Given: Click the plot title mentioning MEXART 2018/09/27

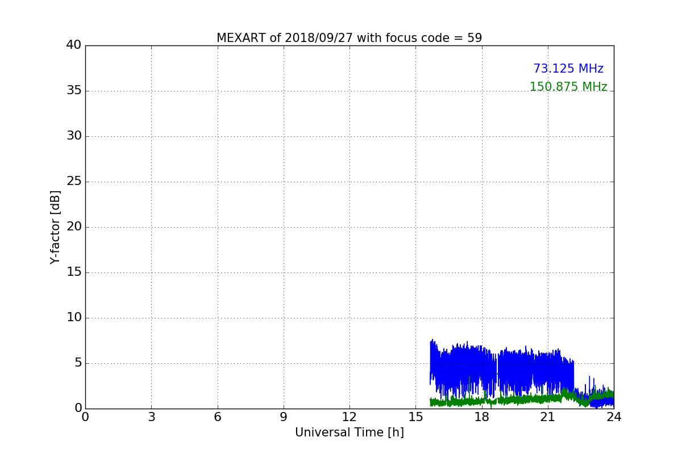Looking at the screenshot, I should 349,38.
